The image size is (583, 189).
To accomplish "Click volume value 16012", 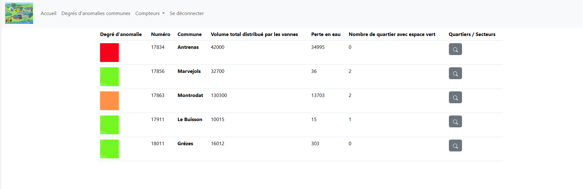I will 218,144.
